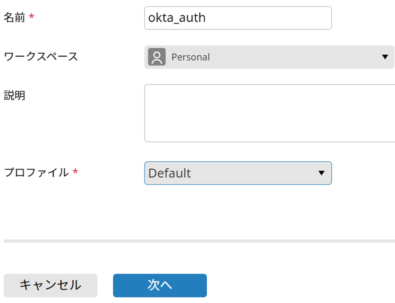Click the プロファイル label text
The width and height of the screenshot is (395, 303).
click(x=36, y=172)
